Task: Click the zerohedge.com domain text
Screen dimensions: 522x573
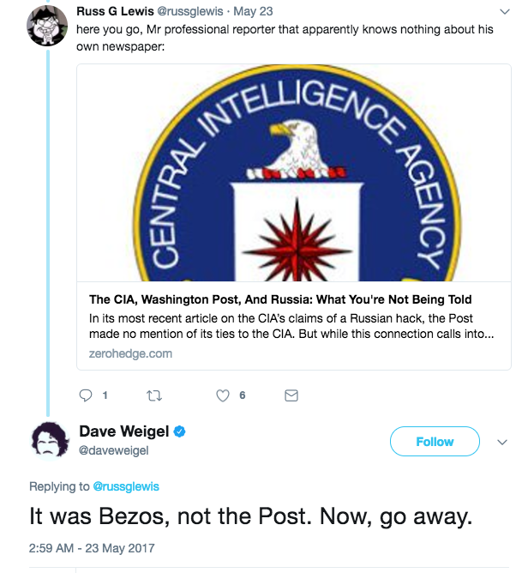Action: (130, 353)
